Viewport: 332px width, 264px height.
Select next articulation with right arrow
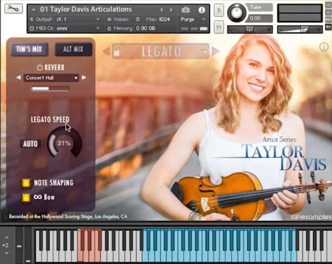[216, 51]
